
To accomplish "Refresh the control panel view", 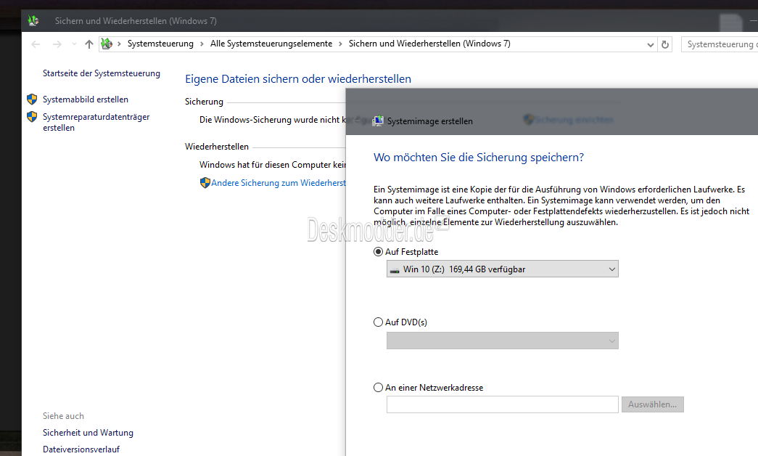I will [665, 44].
